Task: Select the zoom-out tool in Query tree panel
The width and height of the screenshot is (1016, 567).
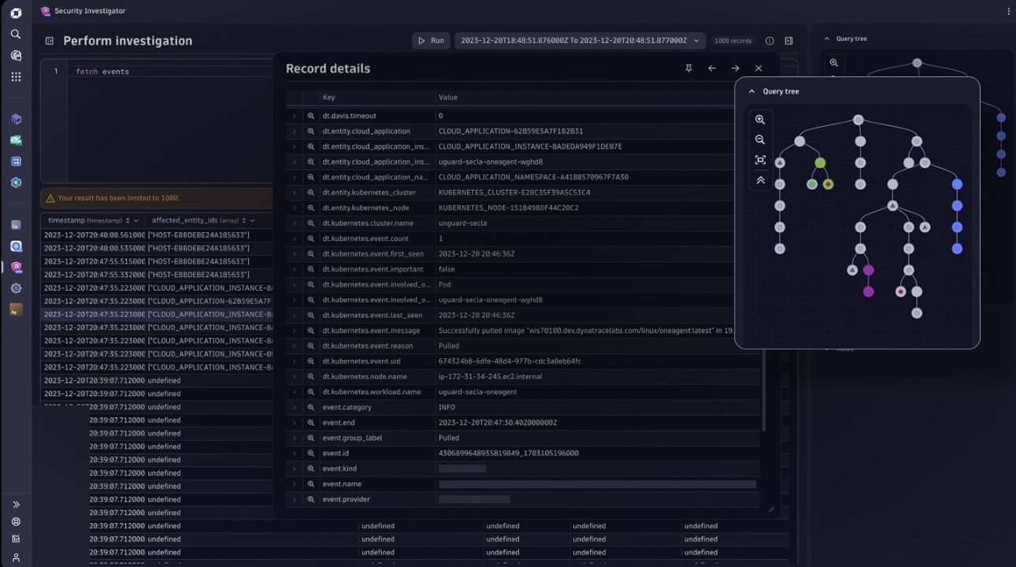Action: pos(760,139)
